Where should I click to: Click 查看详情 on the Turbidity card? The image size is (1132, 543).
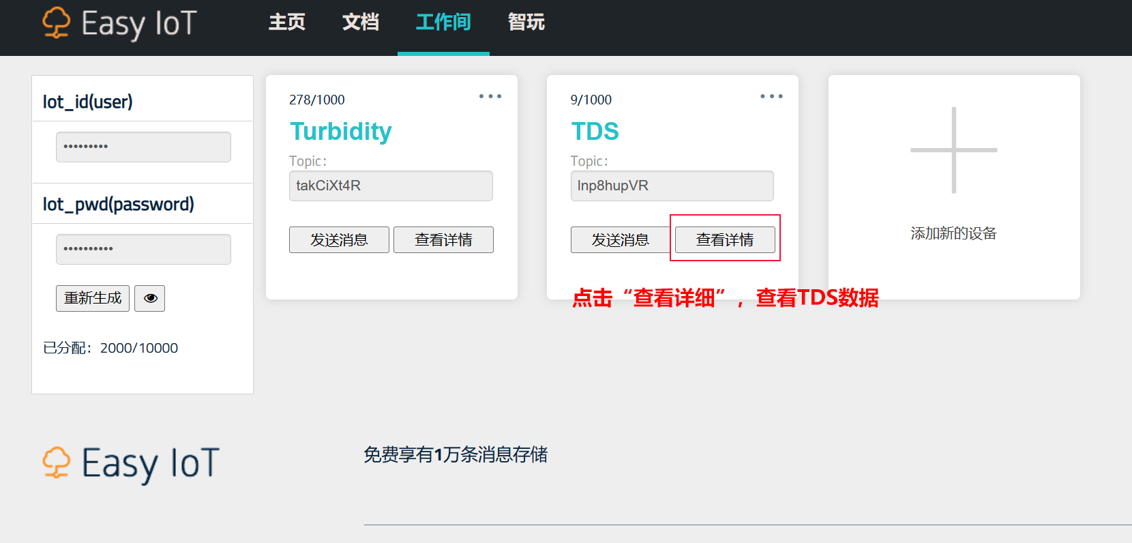pos(443,239)
